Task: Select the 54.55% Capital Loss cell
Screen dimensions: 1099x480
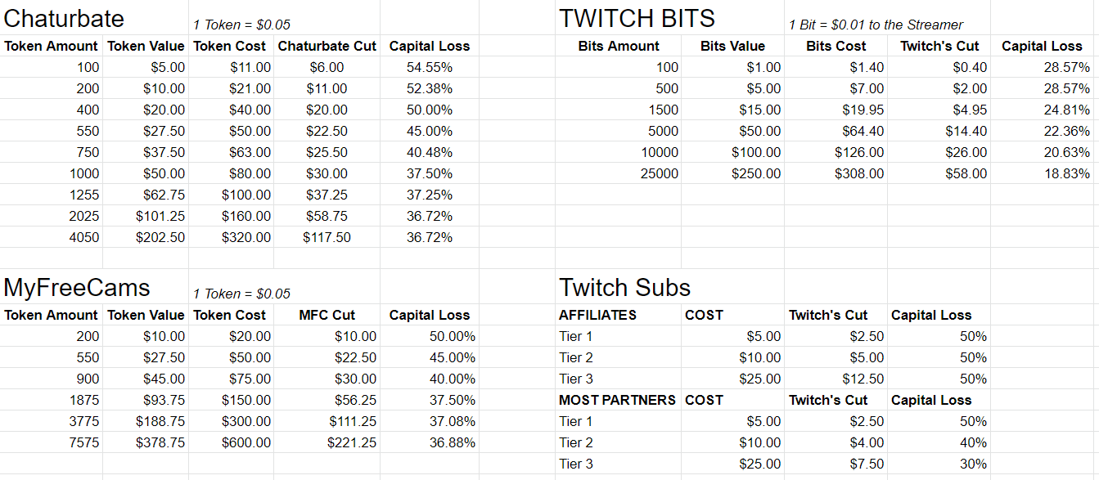Action: [430, 67]
